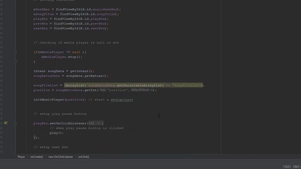Select onCreate() in the breadcrumb bar
This screenshot has height=169, width=301.
tap(37, 157)
